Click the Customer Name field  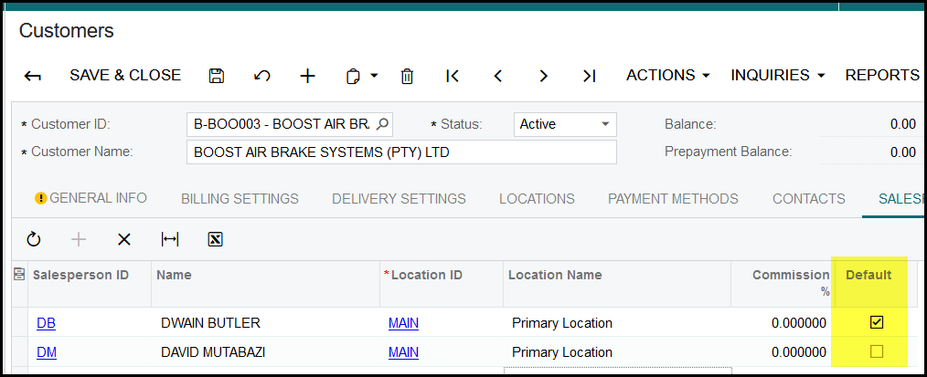point(401,152)
